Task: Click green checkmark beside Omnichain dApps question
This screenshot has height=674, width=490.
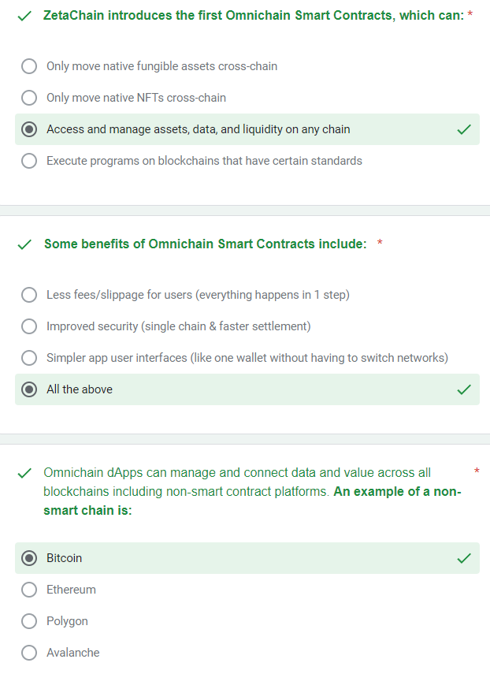Action: click(x=24, y=473)
